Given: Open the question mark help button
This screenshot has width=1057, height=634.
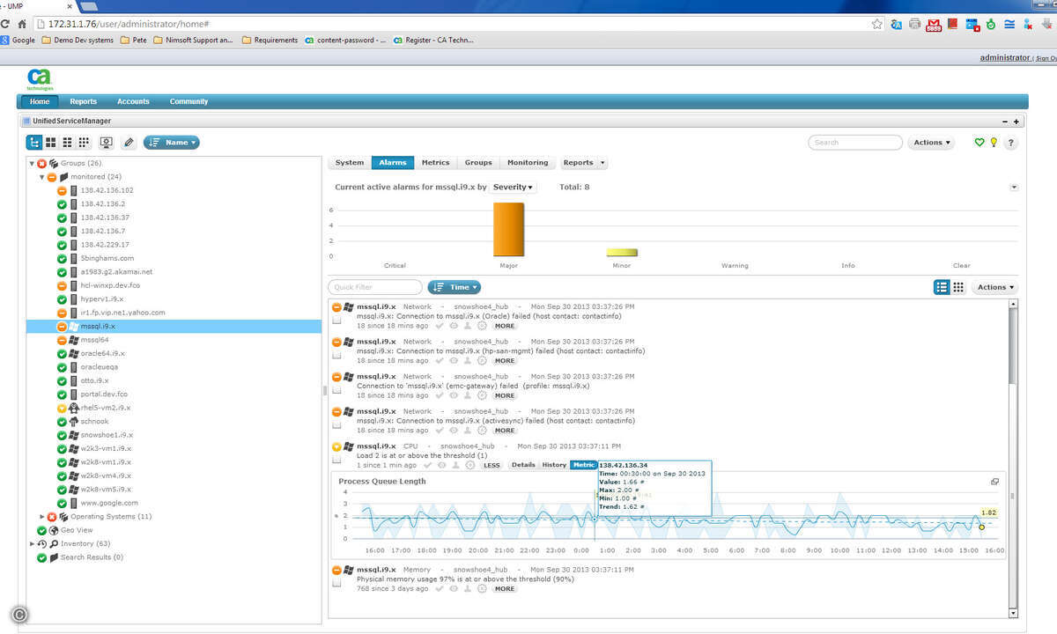Looking at the screenshot, I should pos(1010,142).
